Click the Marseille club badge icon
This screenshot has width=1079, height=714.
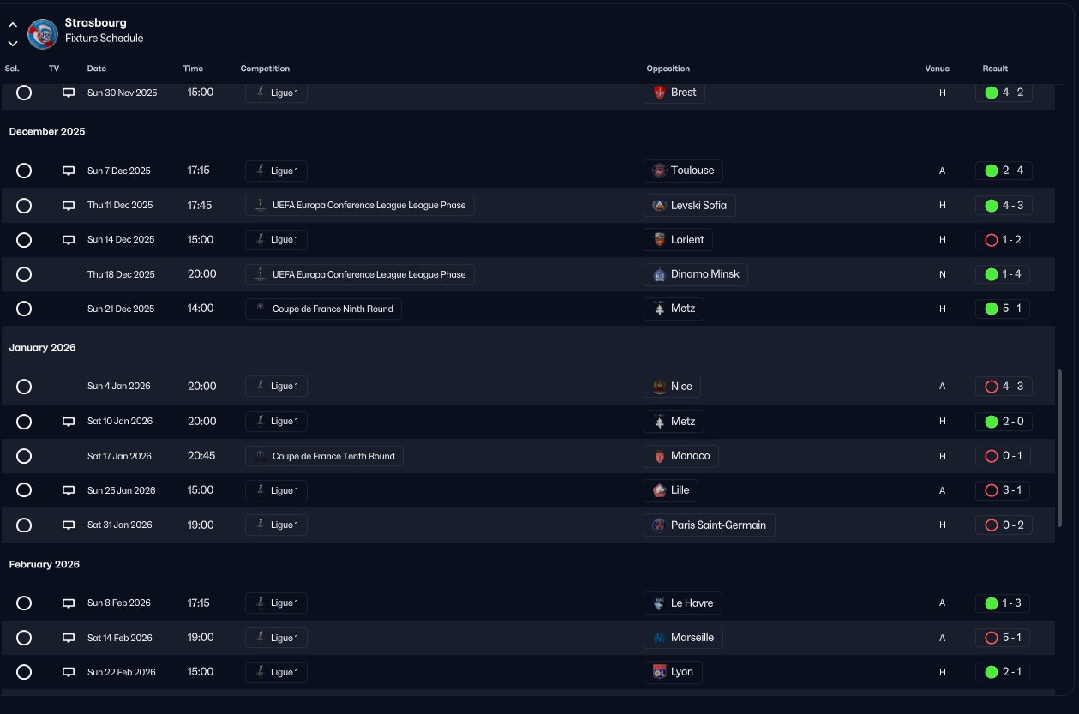(x=659, y=638)
